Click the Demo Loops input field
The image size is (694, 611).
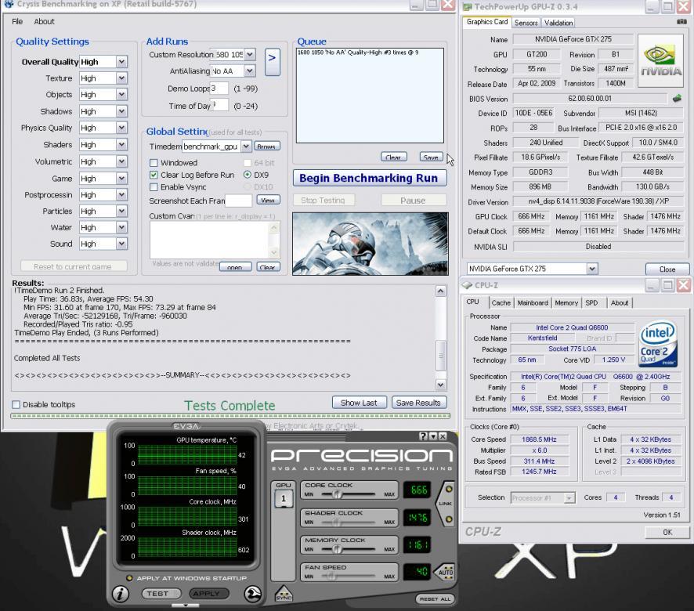[219, 88]
